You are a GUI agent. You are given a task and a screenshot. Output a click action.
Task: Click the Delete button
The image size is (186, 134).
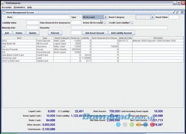tap(19, 33)
